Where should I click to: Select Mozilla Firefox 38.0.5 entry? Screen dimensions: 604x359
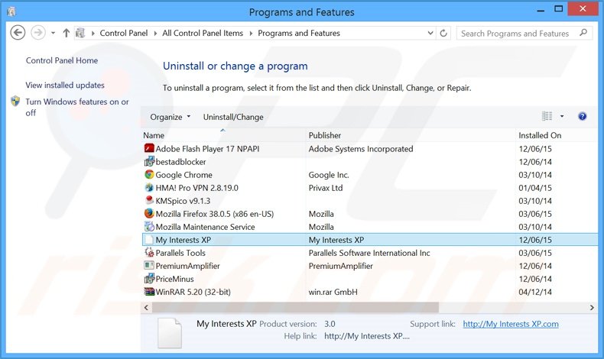point(215,214)
